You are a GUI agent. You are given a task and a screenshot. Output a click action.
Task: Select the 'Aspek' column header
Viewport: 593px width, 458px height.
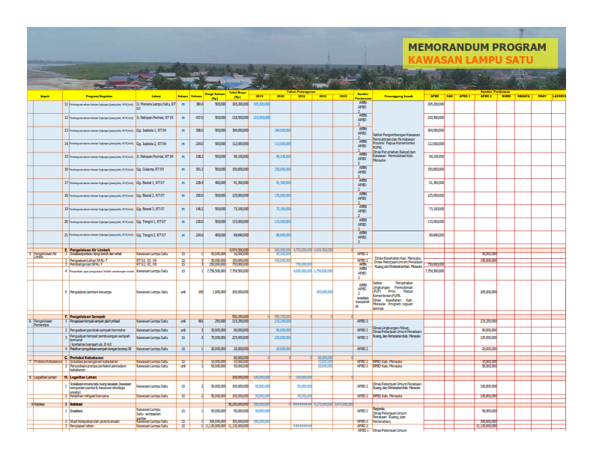tap(45, 96)
